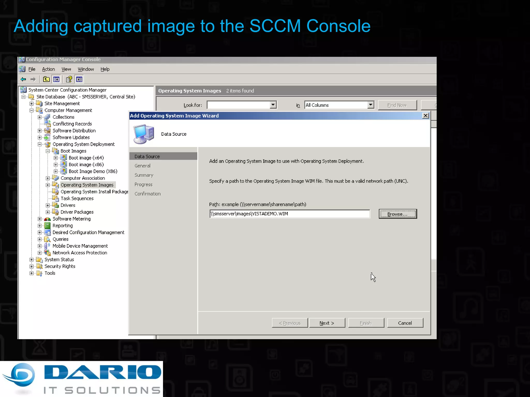
Task: Open the Help menu
Action: pyautogui.click(x=105, y=69)
